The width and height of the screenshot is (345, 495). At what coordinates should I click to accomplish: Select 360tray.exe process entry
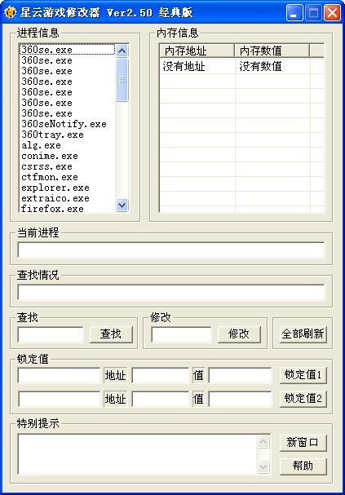(x=52, y=135)
